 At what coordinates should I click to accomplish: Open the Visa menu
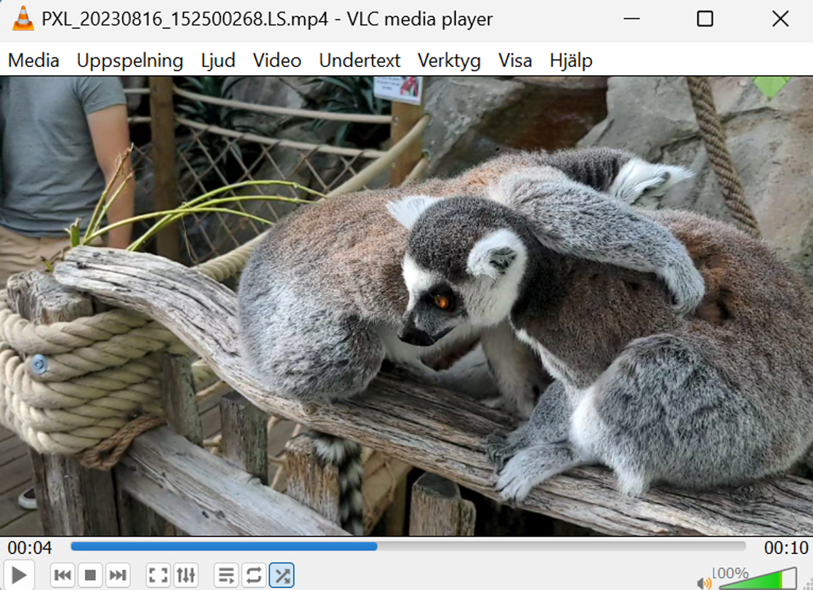tap(515, 61)
